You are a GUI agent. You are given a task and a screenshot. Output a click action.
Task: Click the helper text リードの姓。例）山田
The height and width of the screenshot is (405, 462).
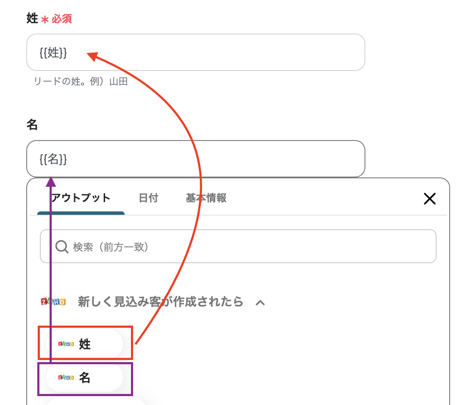[x=81, y=82]
